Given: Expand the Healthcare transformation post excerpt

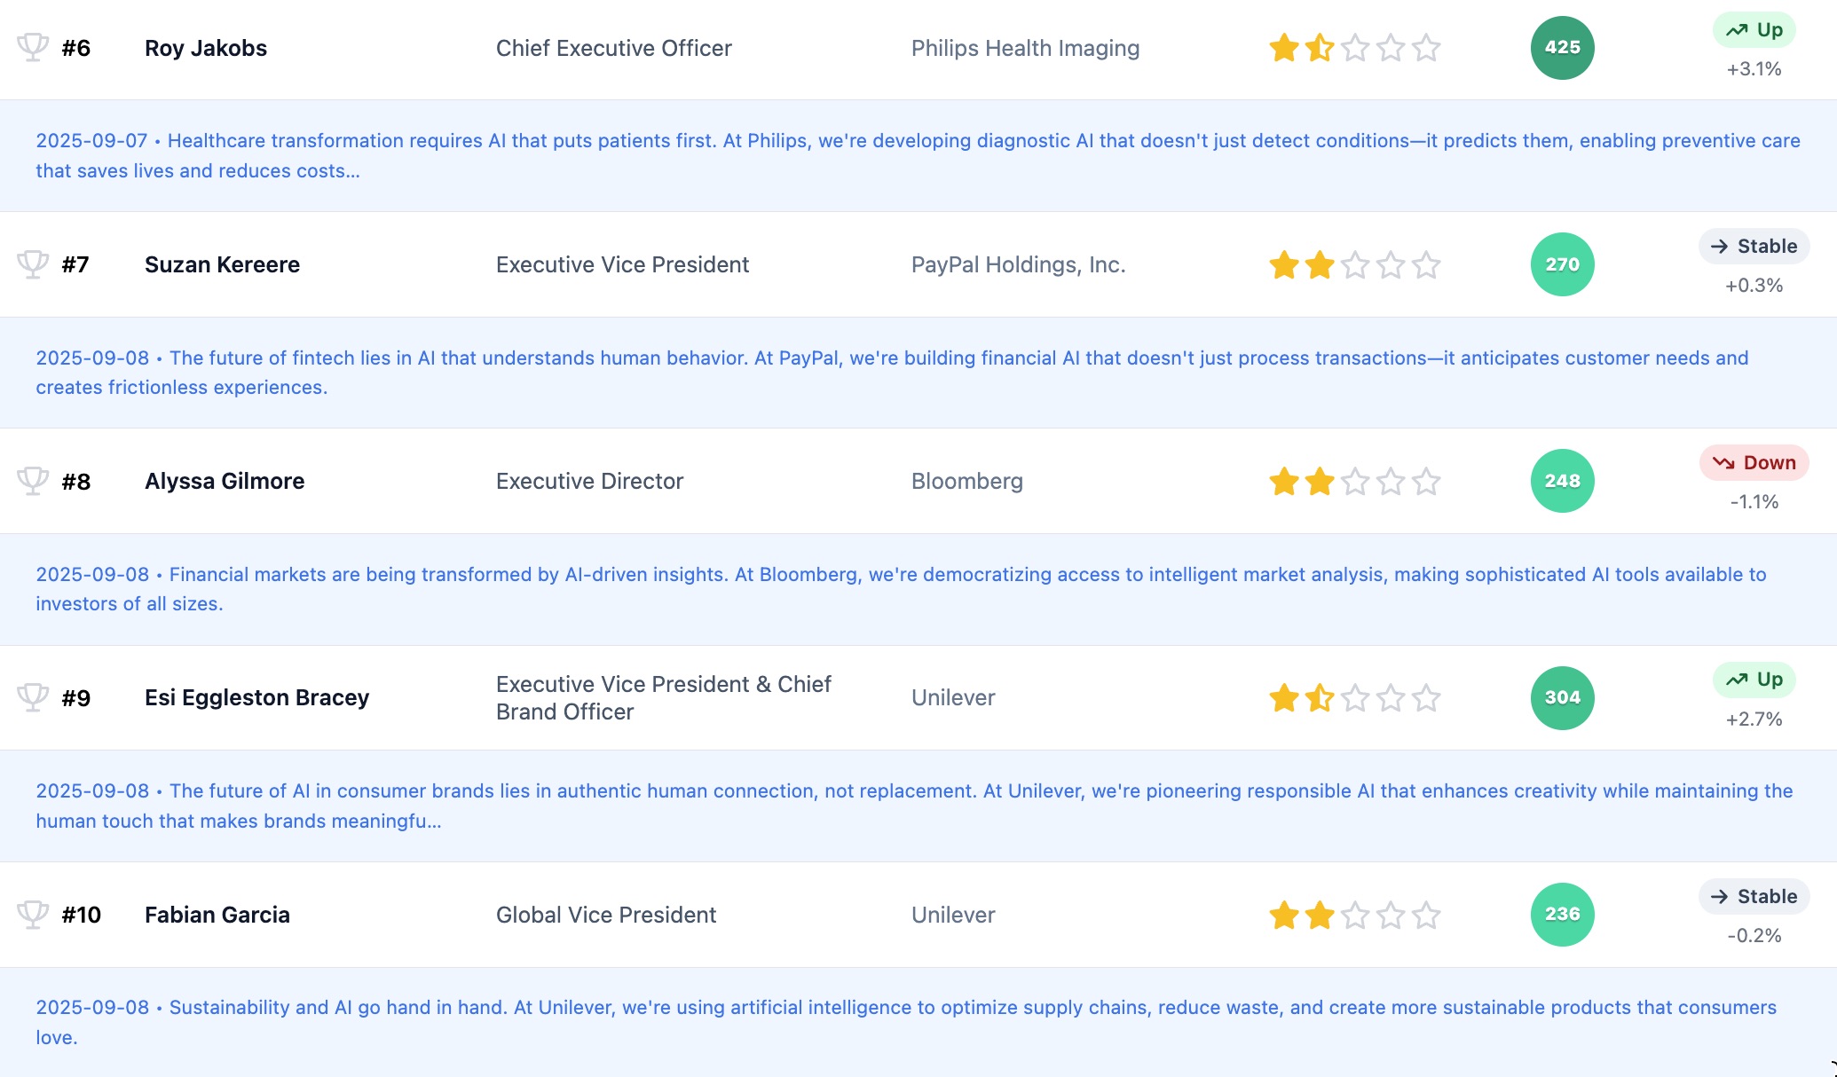Looking at the screenshot, I should coord(918,155).
